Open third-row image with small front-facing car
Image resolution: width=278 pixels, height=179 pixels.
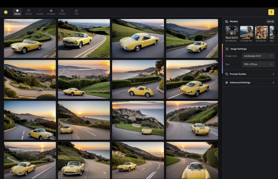click(x=84, y=120)
